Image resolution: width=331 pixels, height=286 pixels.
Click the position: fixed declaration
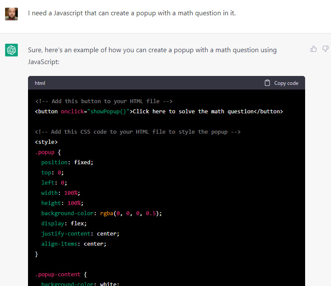(x=67, y=163)
